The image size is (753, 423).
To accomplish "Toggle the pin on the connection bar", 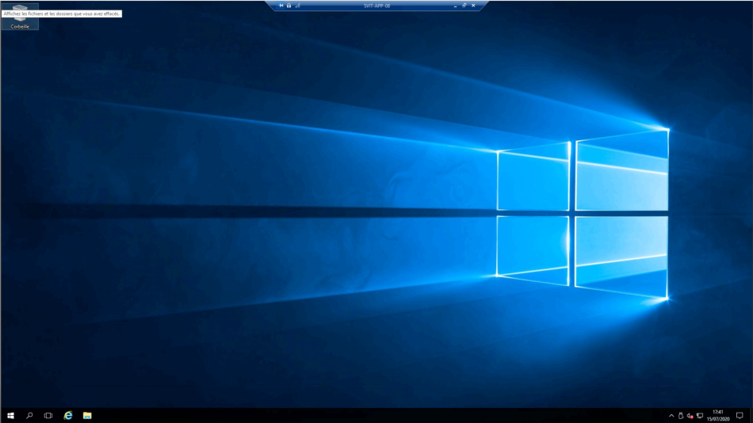I will coord(281,6).
